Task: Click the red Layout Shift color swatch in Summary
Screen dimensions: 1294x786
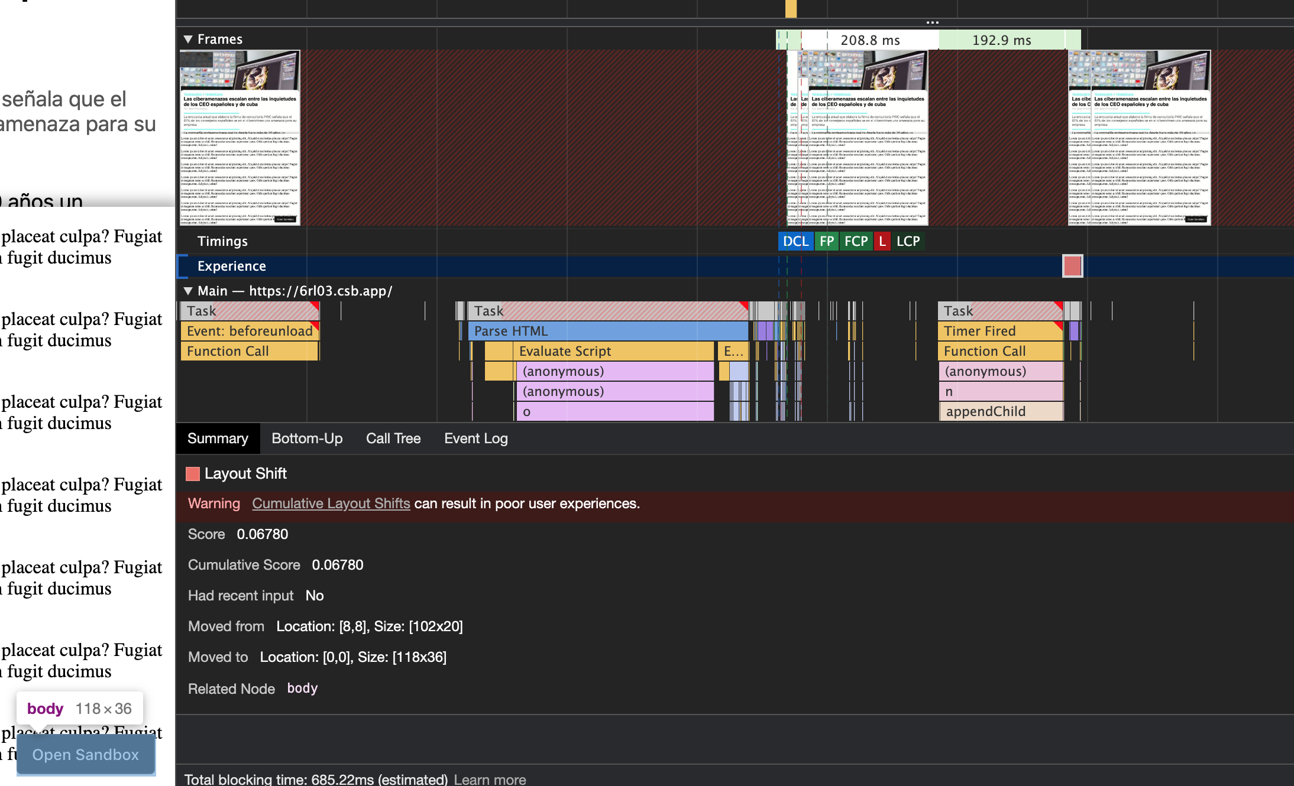Action: pyautogui.click(x=193, y=473)
